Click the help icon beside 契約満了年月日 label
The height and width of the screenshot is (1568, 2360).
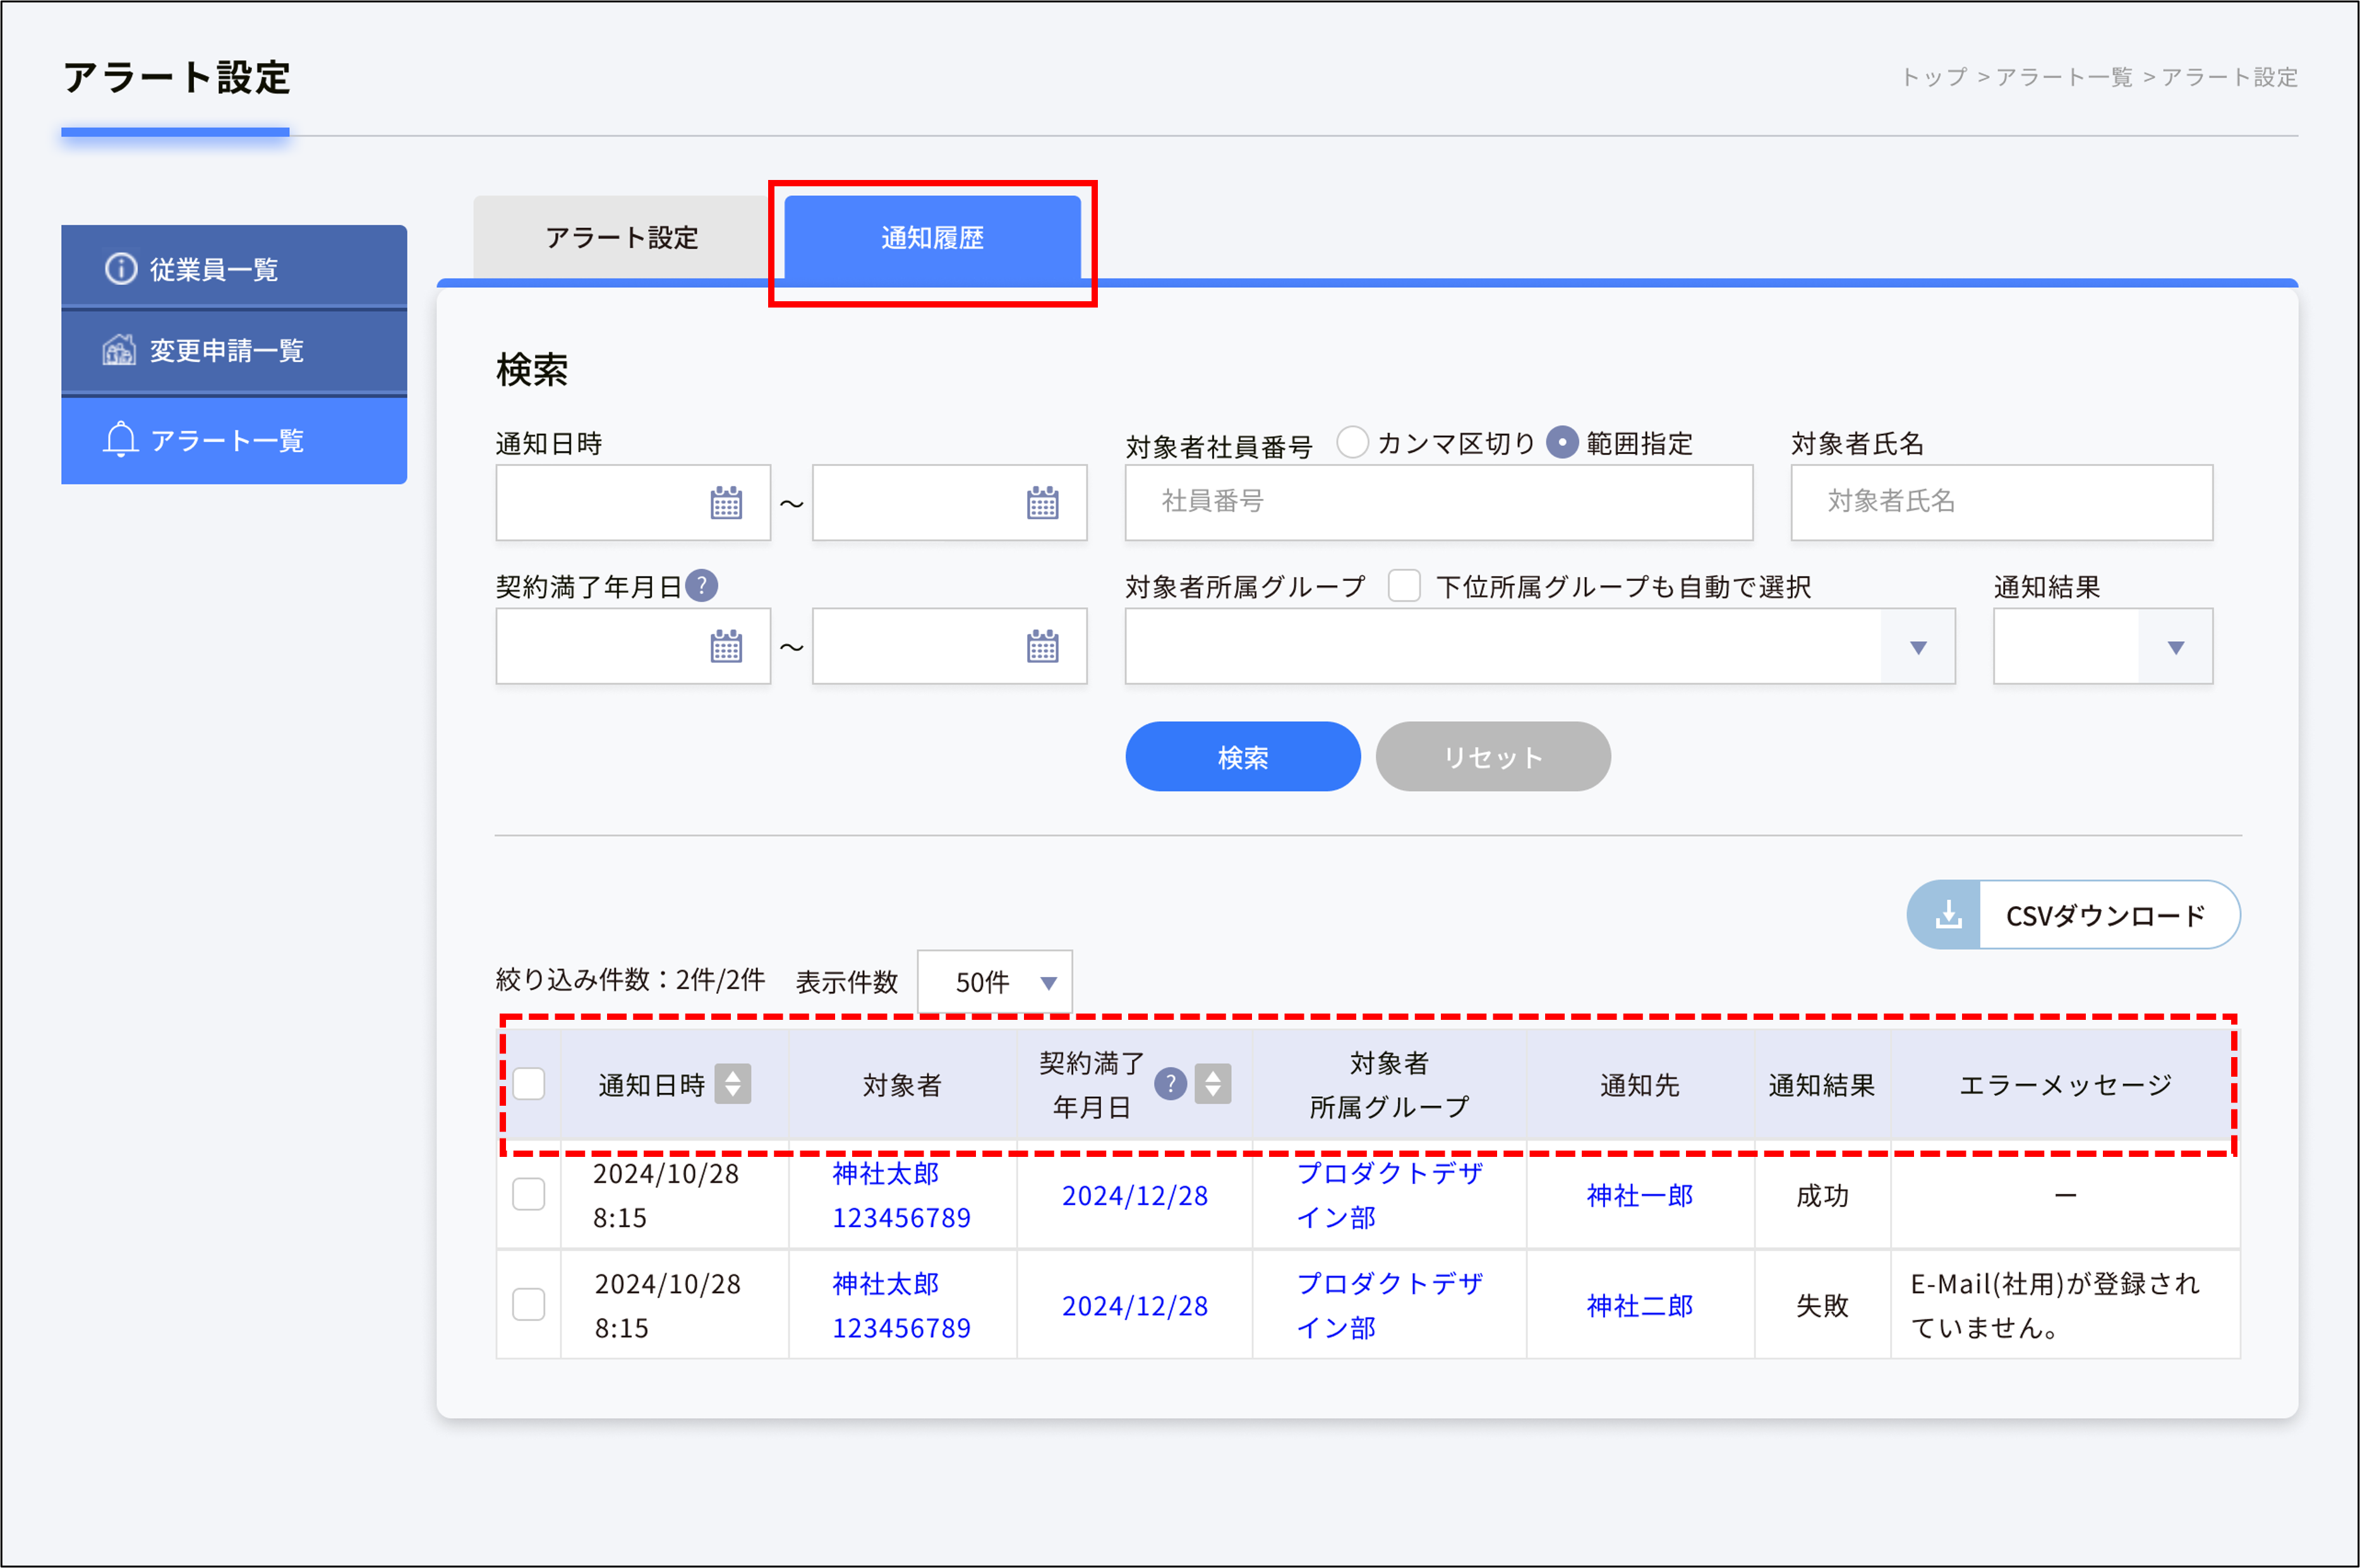tap(703, 586)
